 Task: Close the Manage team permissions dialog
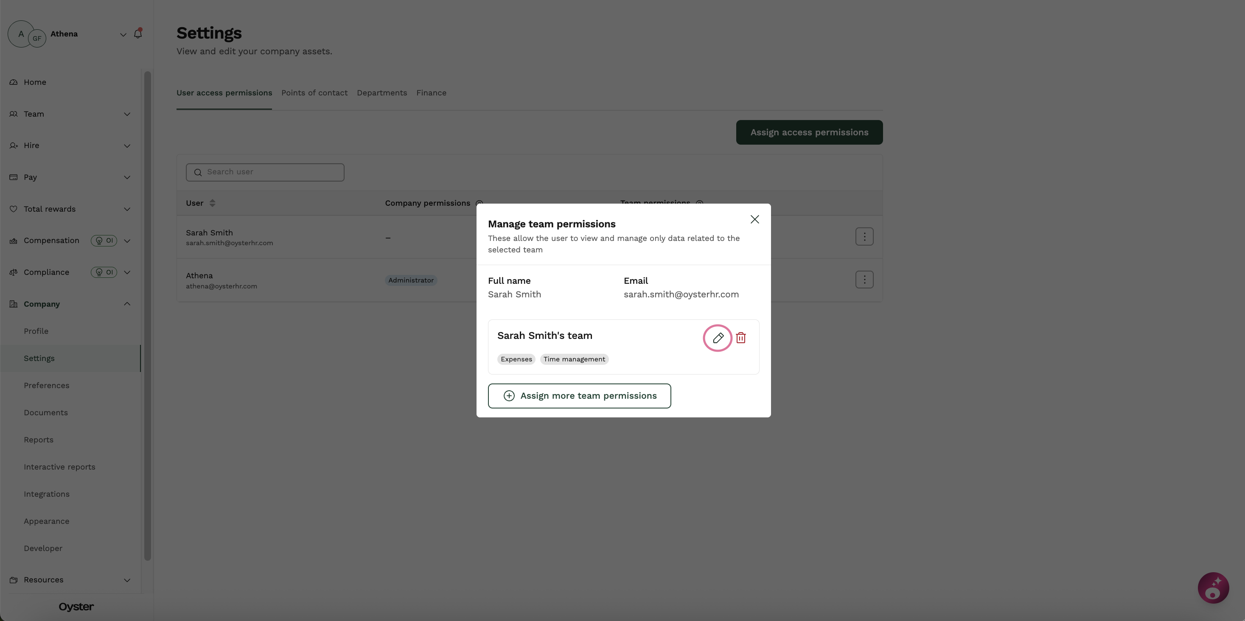(x=754, y=219)
